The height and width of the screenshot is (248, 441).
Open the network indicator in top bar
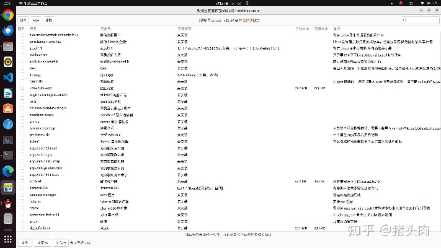click(x=422, y=3)
